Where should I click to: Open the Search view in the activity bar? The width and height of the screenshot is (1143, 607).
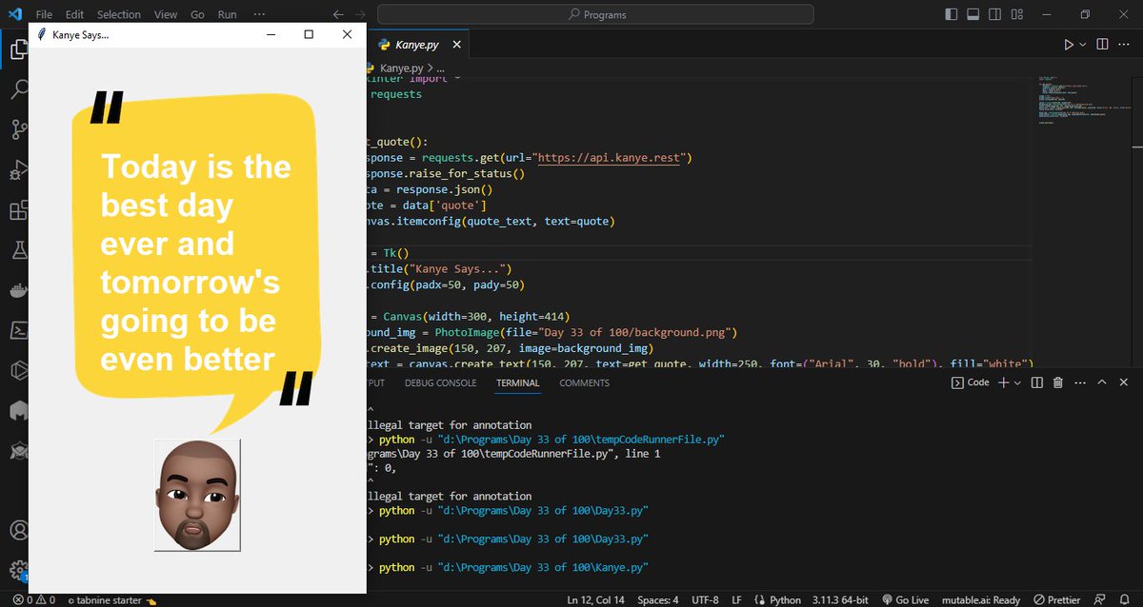(x=17, y=90)
